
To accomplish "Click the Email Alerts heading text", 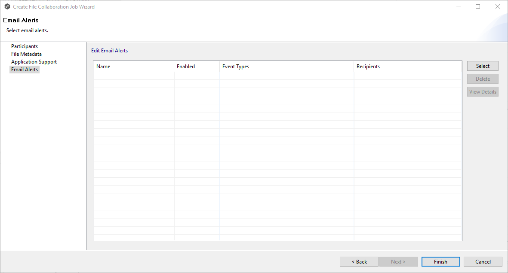I will [x=21, y=20].
